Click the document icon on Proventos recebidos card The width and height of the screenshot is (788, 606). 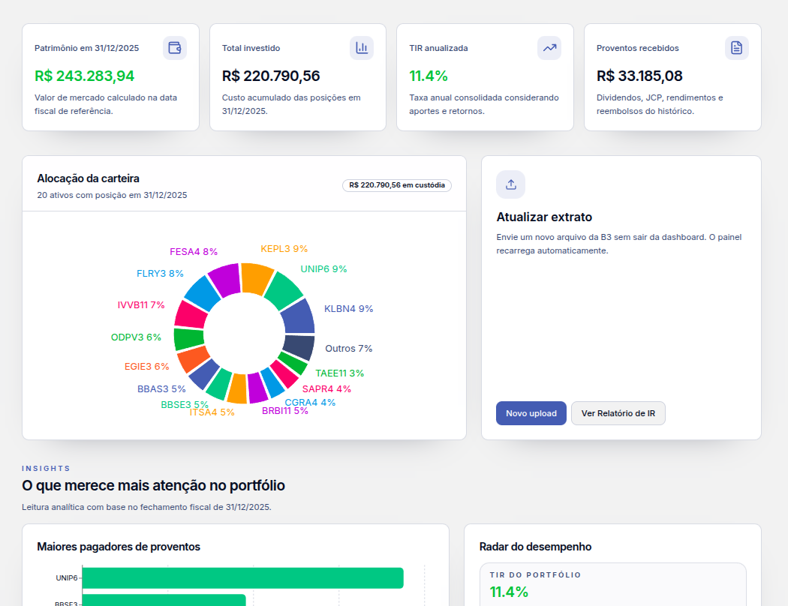[737, 48]
